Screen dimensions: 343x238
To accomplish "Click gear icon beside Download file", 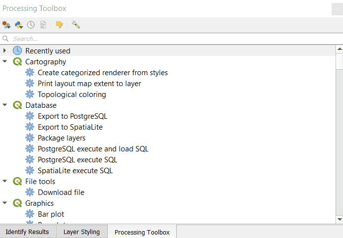I will pos(30,192).
